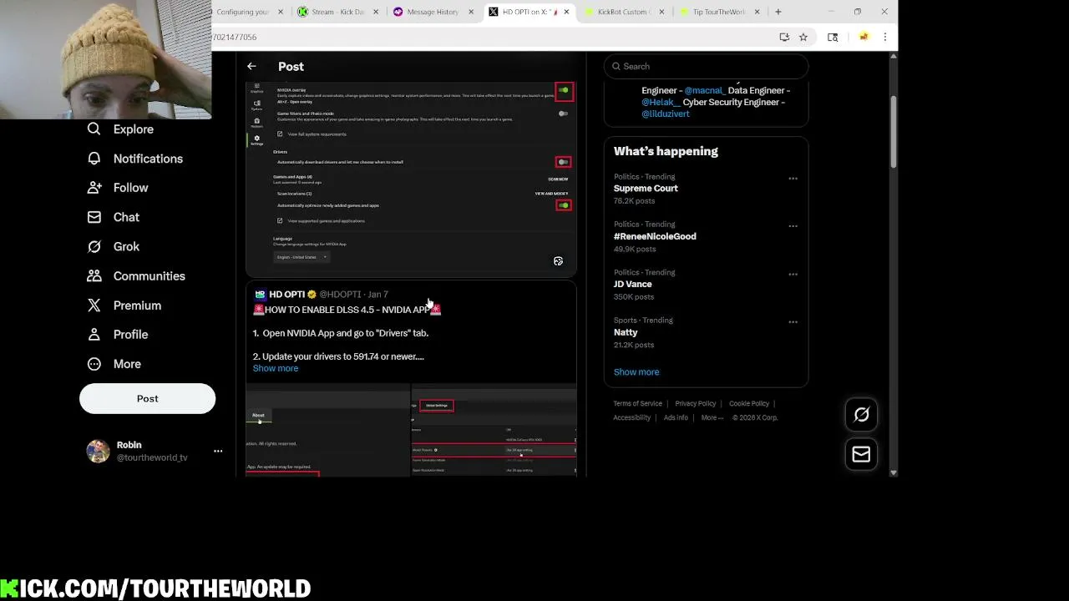This screenshot has width=1069, height=601.
Task: Open @lilduzivert mention link
Action: (x=666, y=114)
